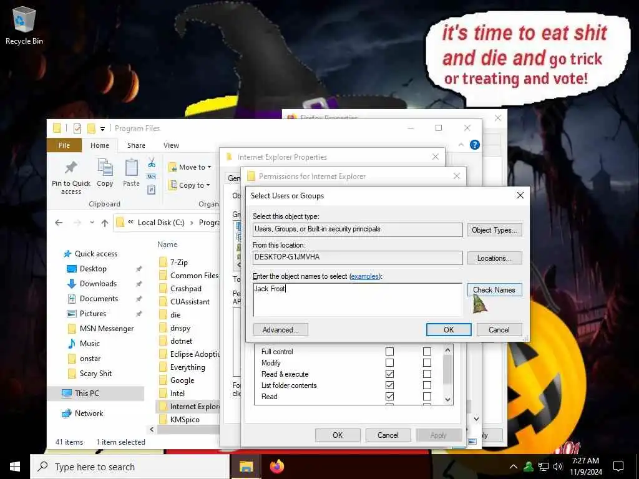This screenshot has height=479, width=639.
Task: Open the 7-Zip folder
Action: coord(179,263)
